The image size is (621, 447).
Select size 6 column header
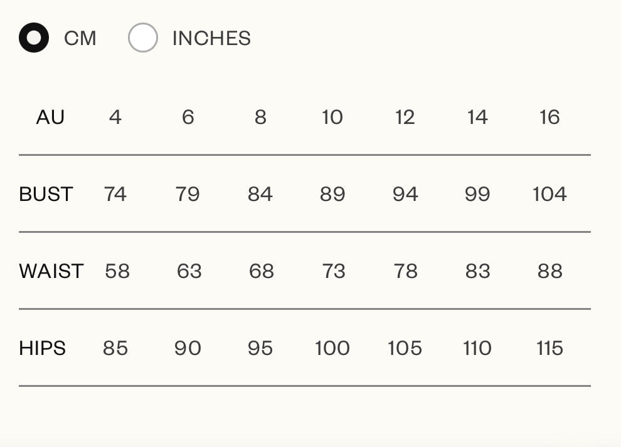188,117
